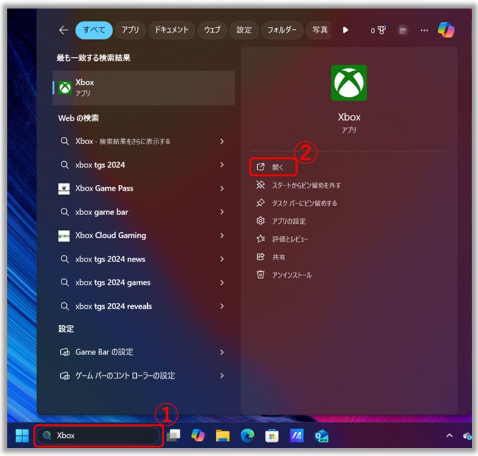This screenshot has height=456, width=478.
Task: Expand arrow beside xbox tgs 2024 reveals
Action: pyautogui.click(x=222, y=306)
